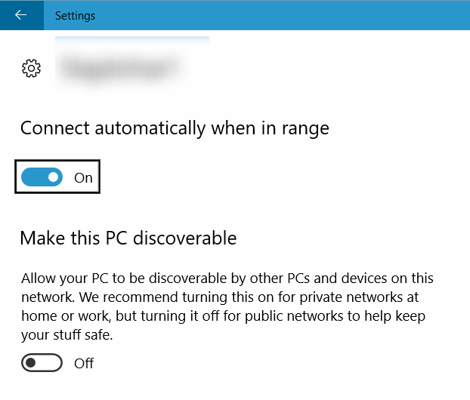
Task: Select the blurred network name header
Action: click(122, 68)
